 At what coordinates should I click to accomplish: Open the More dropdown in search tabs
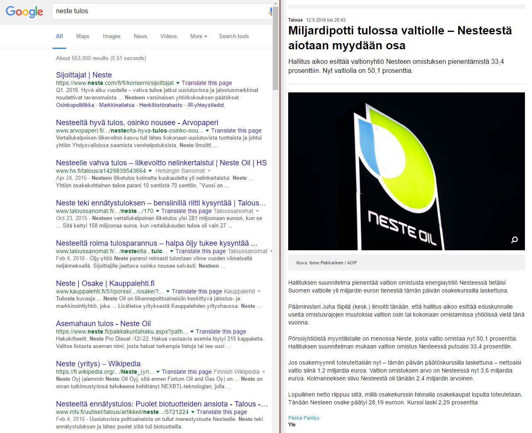click(x=198, y=36)
